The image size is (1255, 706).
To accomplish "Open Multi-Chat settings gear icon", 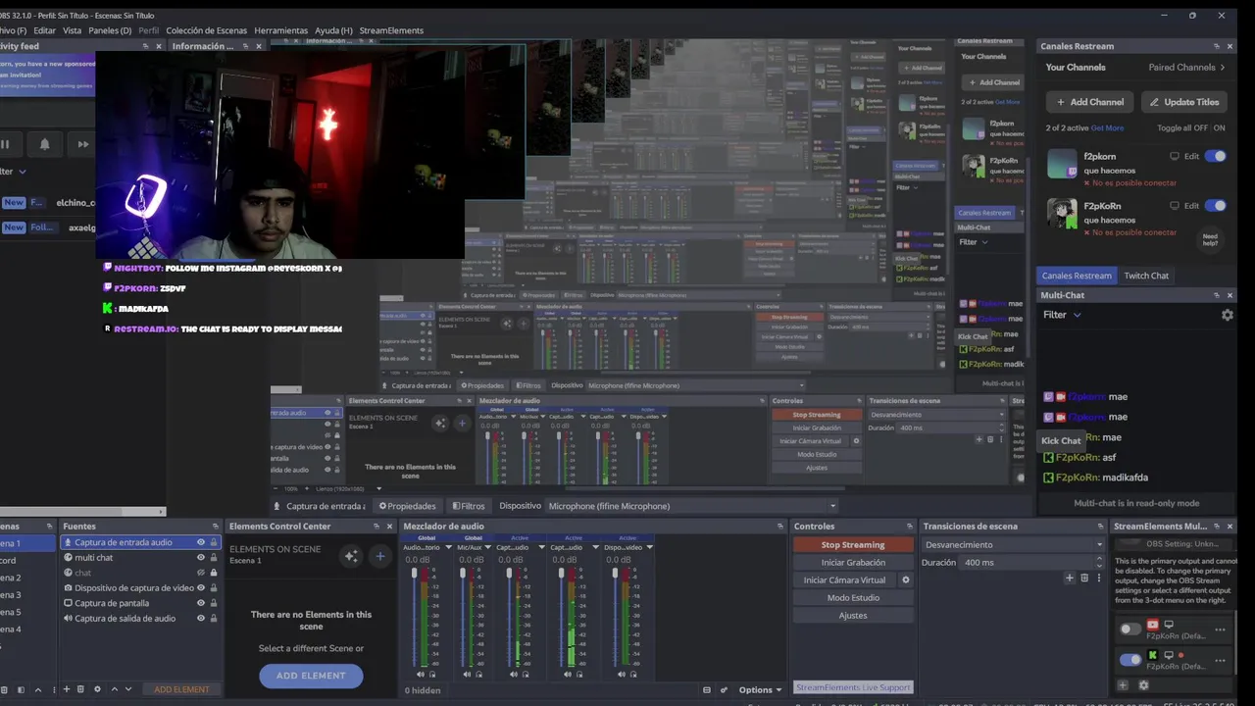I will 1227,315.
